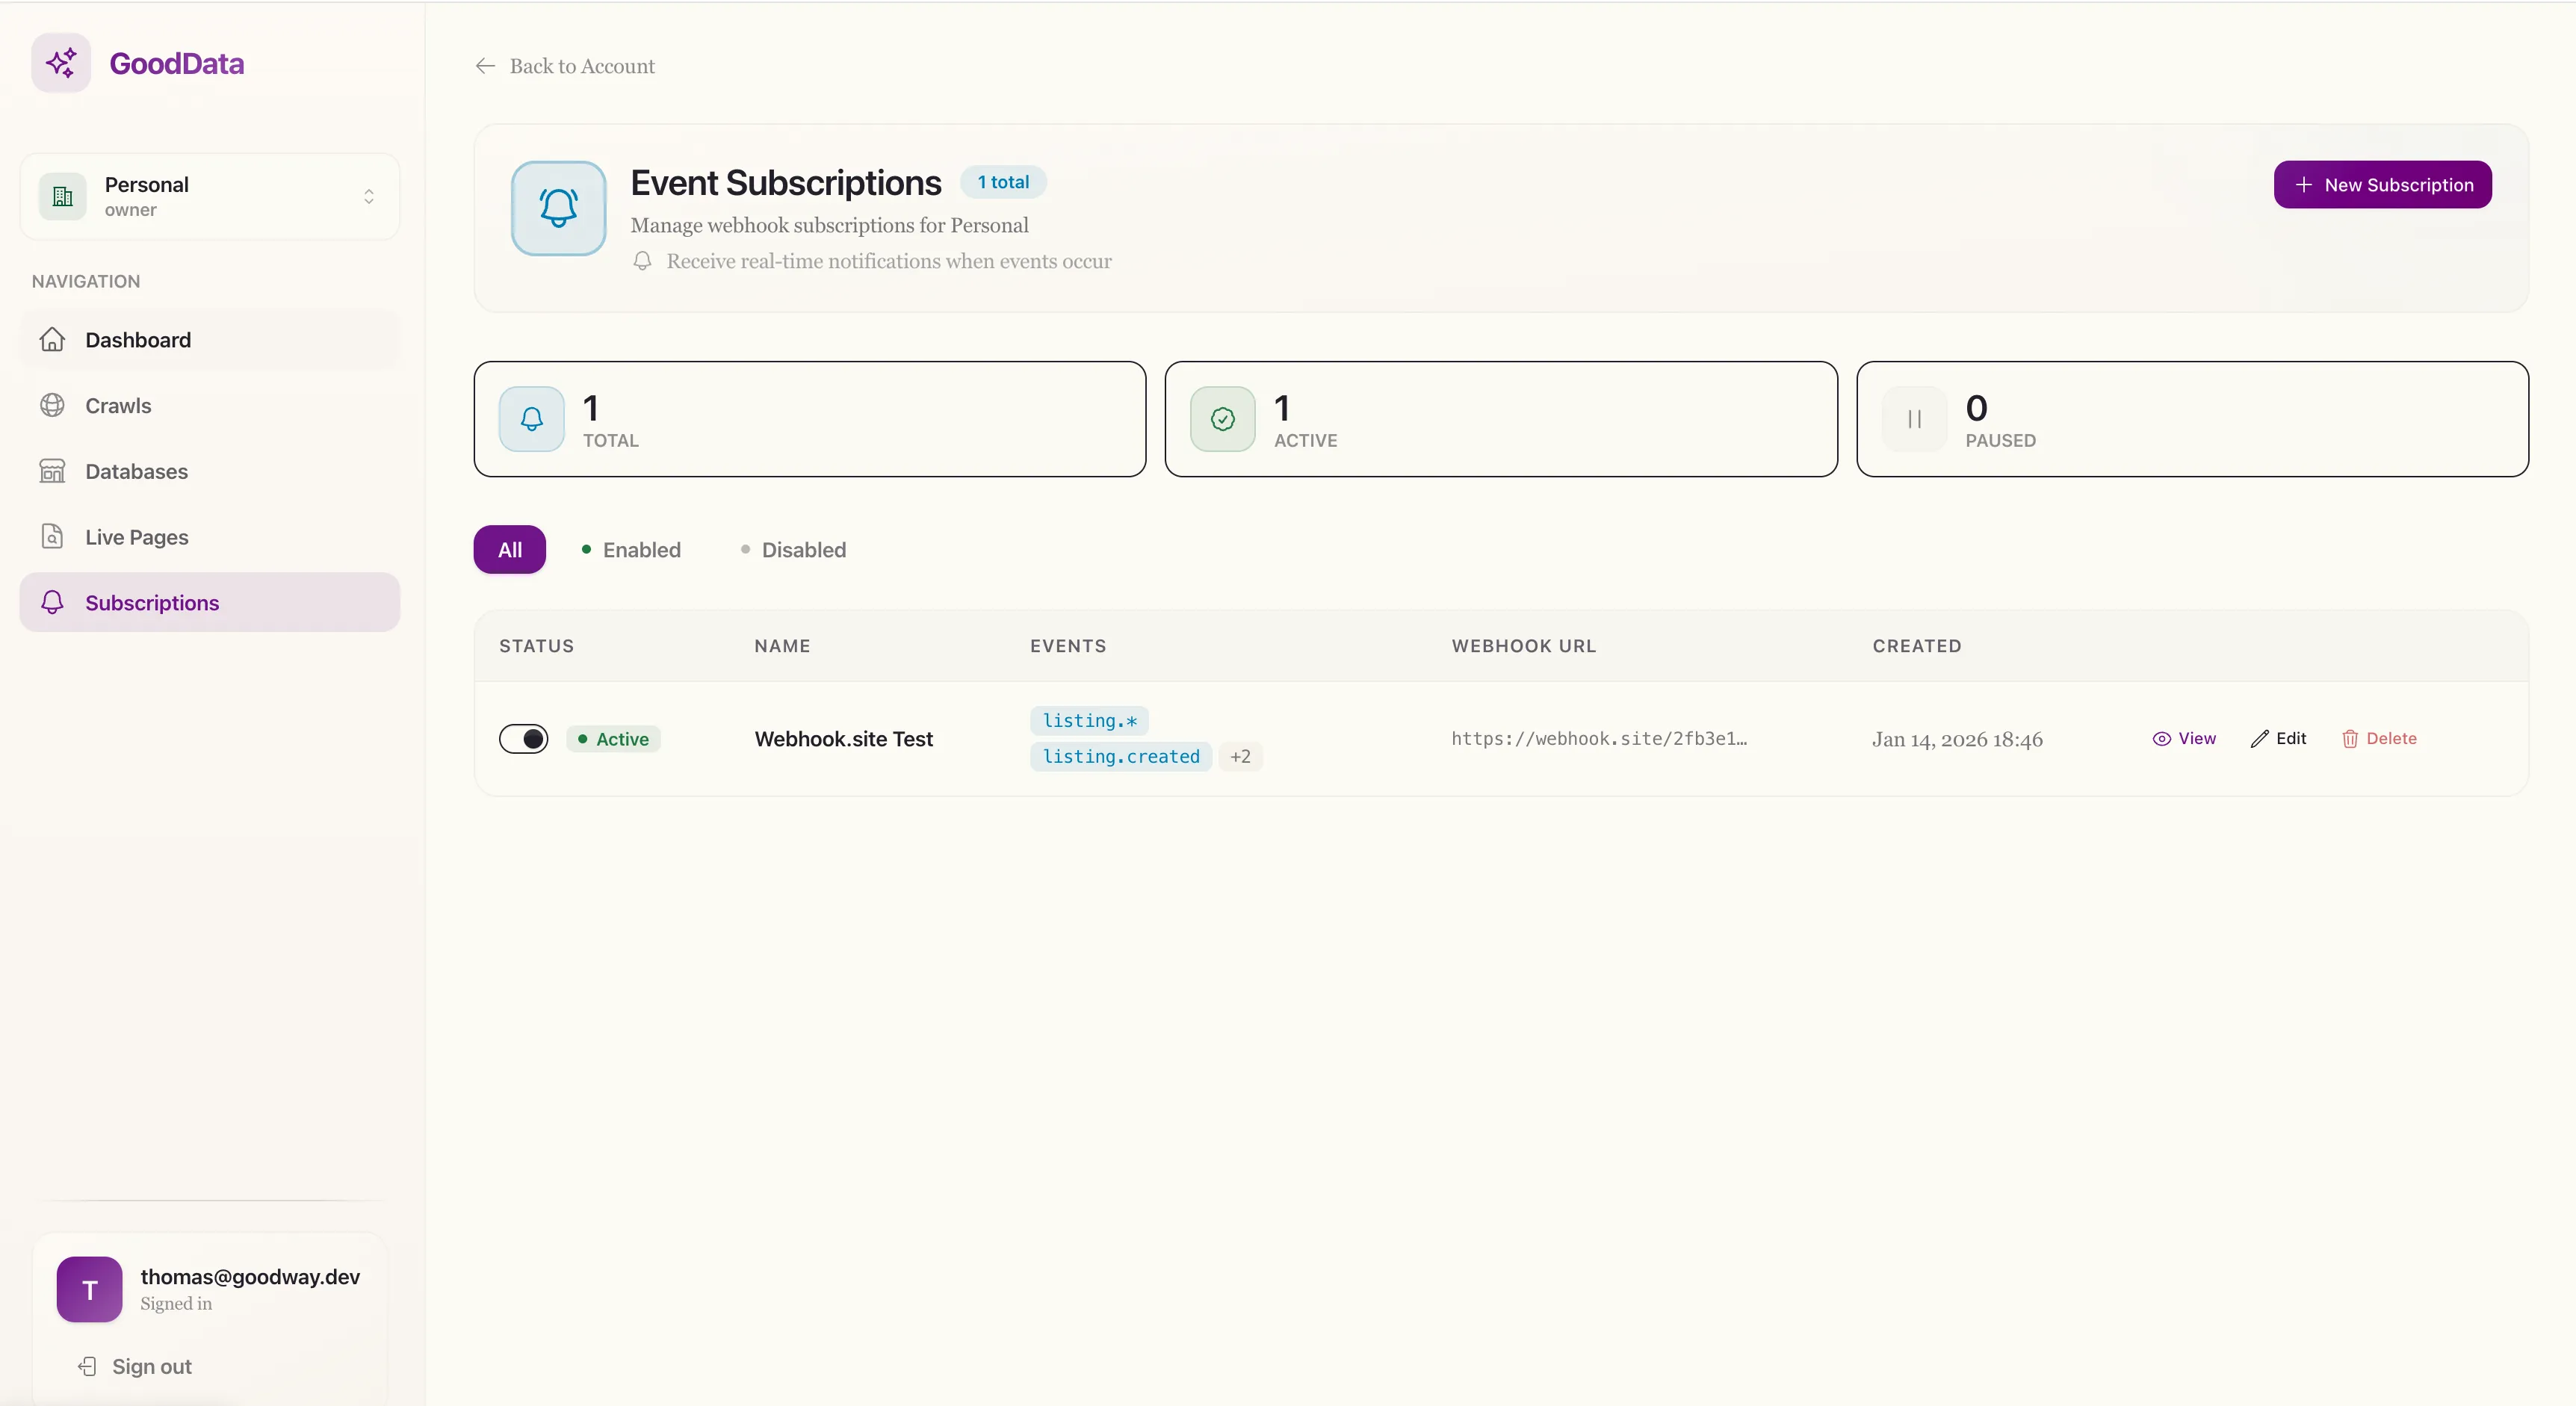Click +2 to reveal additional events
Image resolution: width=2576 pixels, height=1406 pixels.
(1240, 757)
